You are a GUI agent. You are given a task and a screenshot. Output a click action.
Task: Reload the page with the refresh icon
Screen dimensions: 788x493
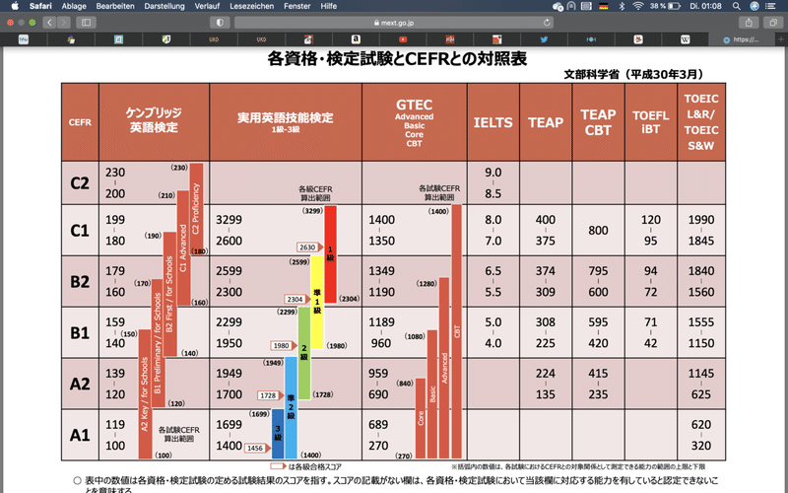click(x=547, y=23)
